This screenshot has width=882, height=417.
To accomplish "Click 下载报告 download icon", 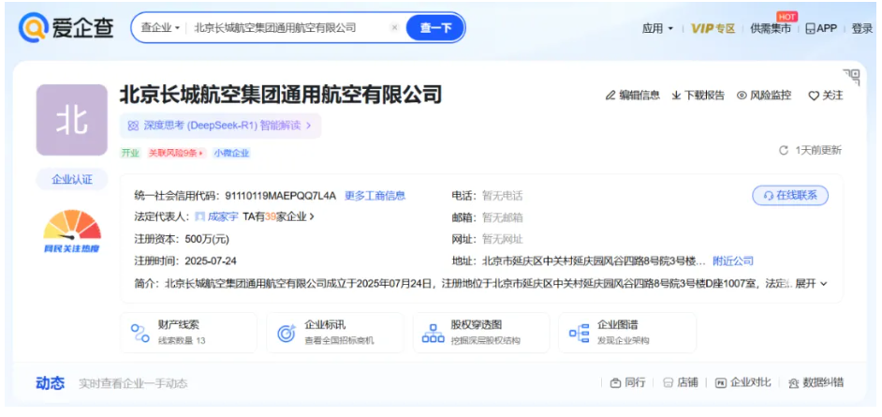I will point(676,96).
